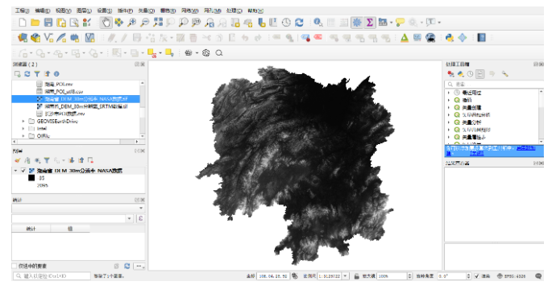This screenshot has width=552, height=298.
Task: Open the temporal controller clock icon
Action: tap(286, 23)
